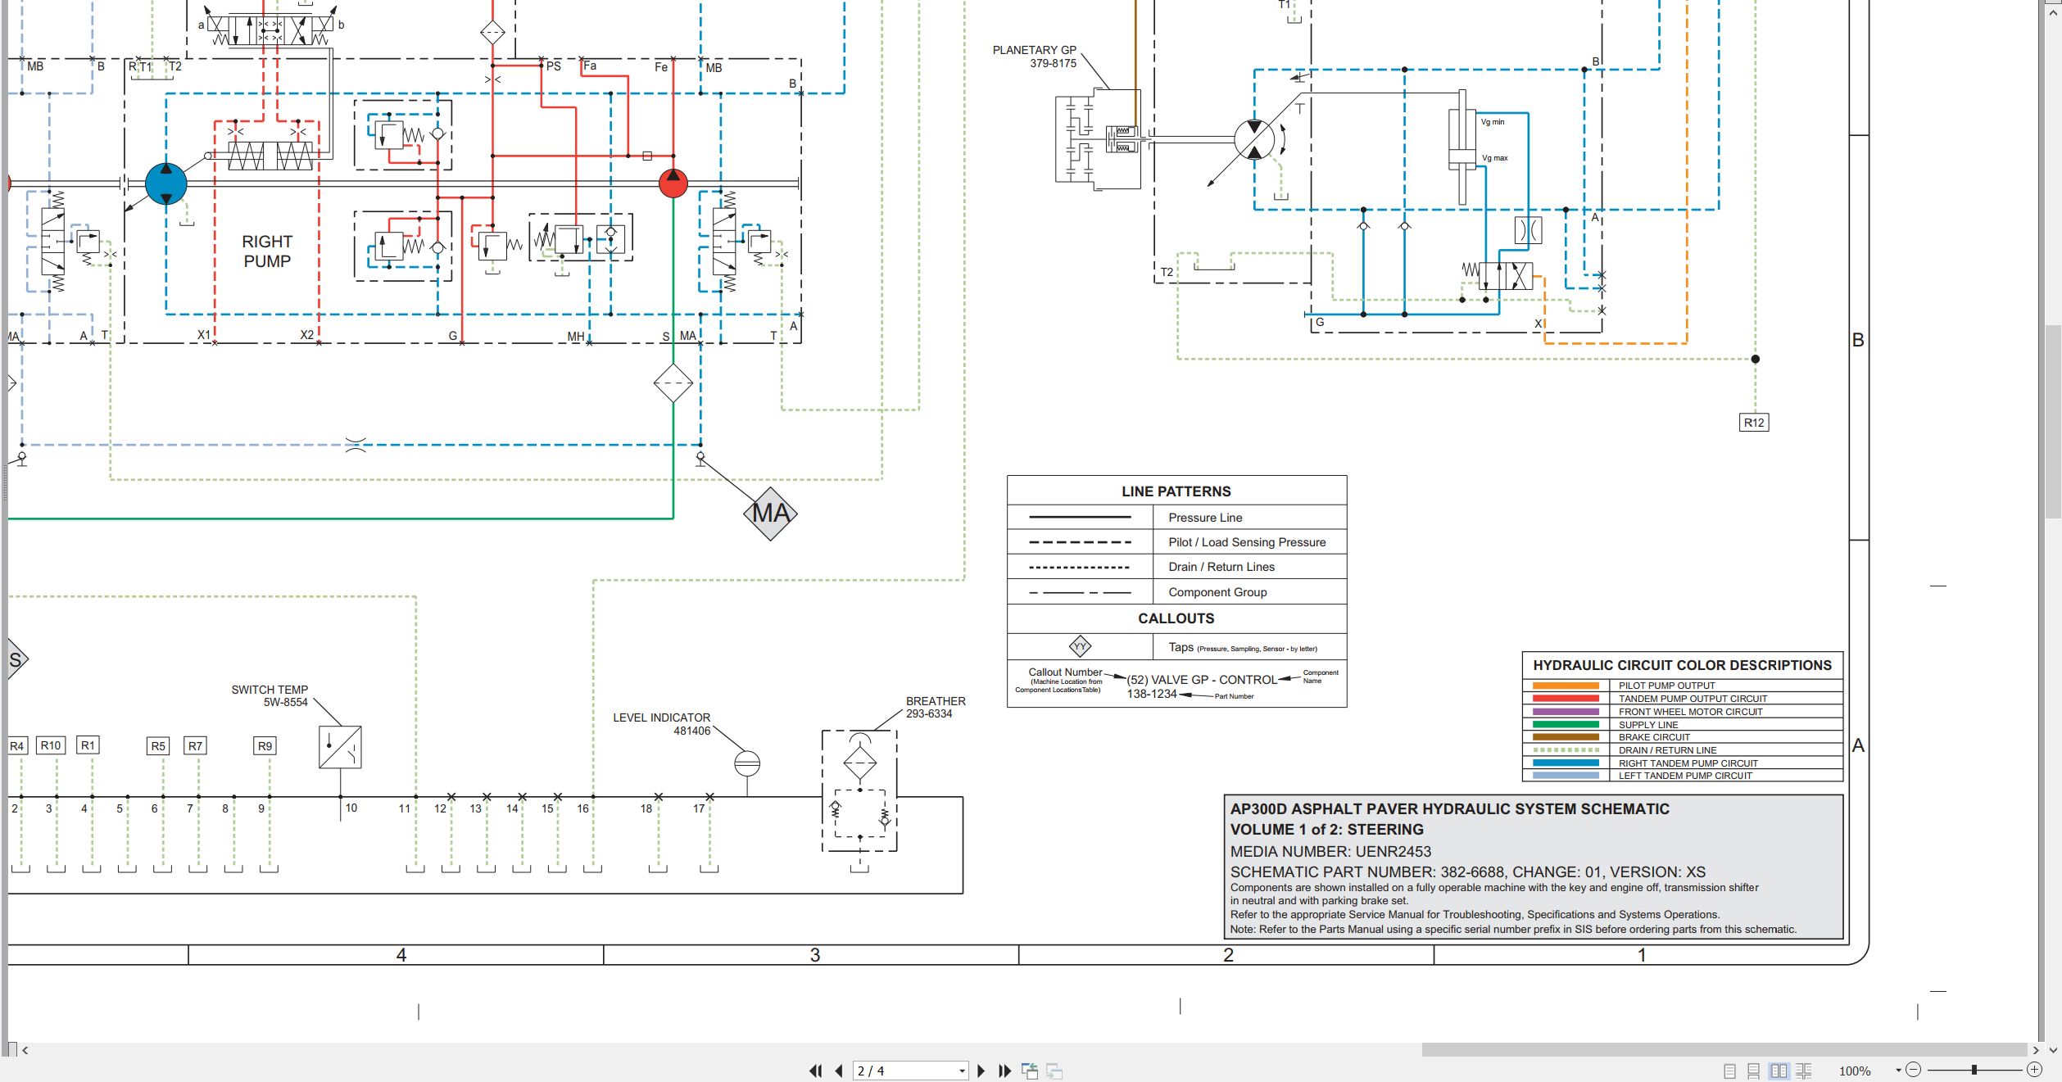Viewport: 2062px width, 1082px height.
Task: Toggle facing pages layout
Action: pyautogui.click(x=1779, y=1071)
